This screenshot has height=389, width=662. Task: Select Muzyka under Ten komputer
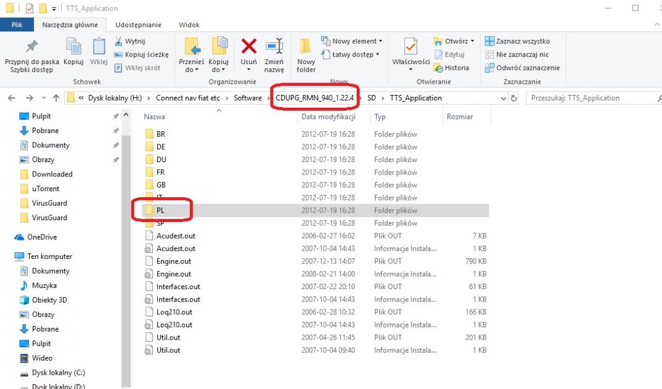[x=44, y=285]
